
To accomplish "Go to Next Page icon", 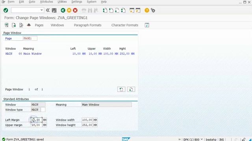I will pos(117,11).
